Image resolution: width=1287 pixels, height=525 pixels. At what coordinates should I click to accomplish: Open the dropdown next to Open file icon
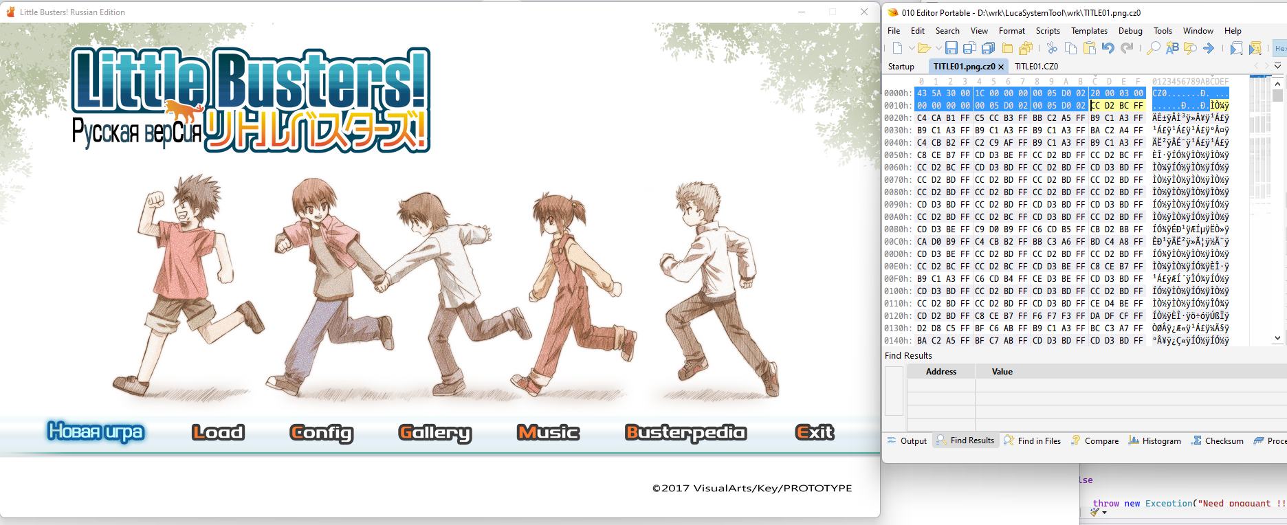(x=938, y=48)
